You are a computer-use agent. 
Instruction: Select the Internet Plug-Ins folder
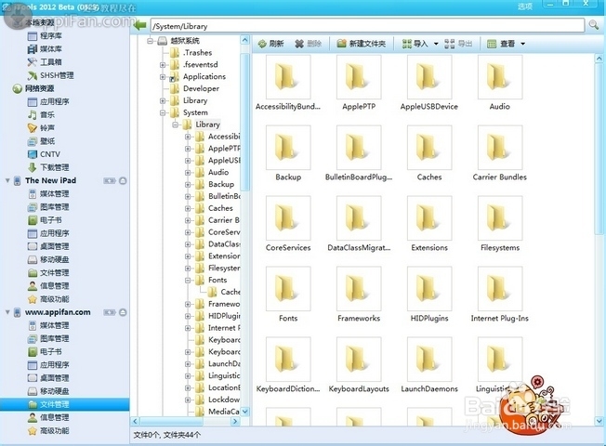500,295
